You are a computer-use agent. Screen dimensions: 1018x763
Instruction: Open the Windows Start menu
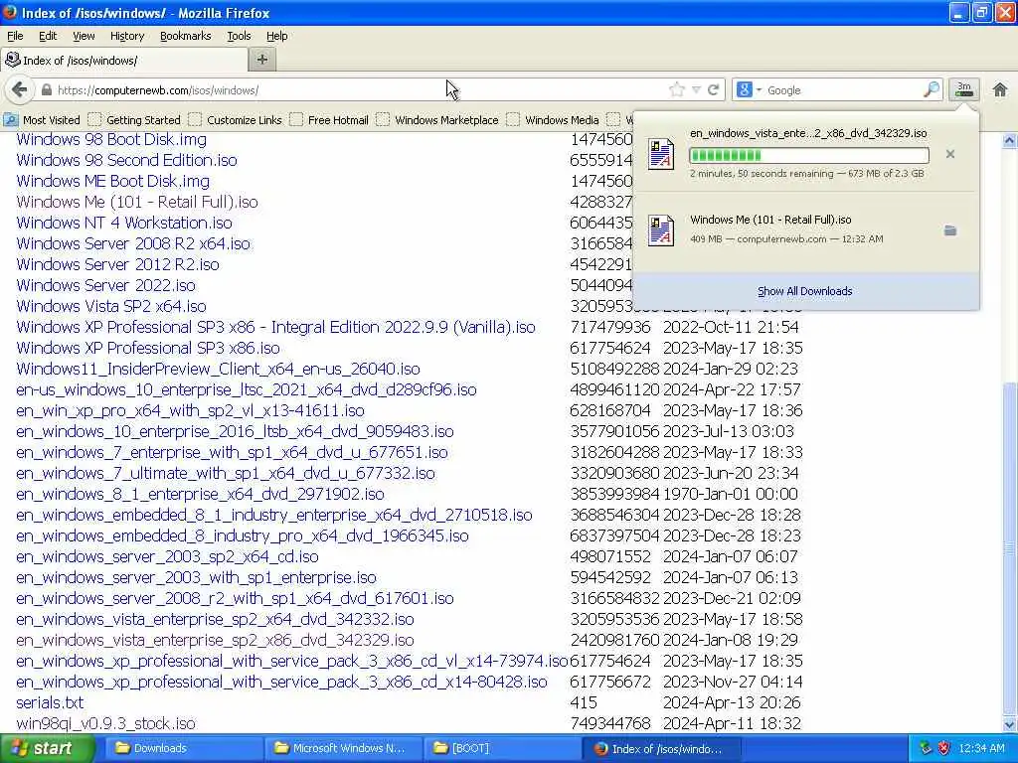[x=47, y=748]
